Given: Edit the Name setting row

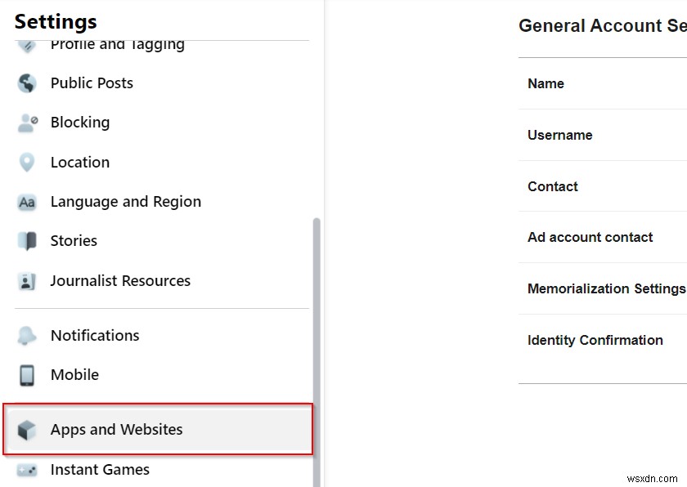Looking at the screenshot, I should click(546, 83).
